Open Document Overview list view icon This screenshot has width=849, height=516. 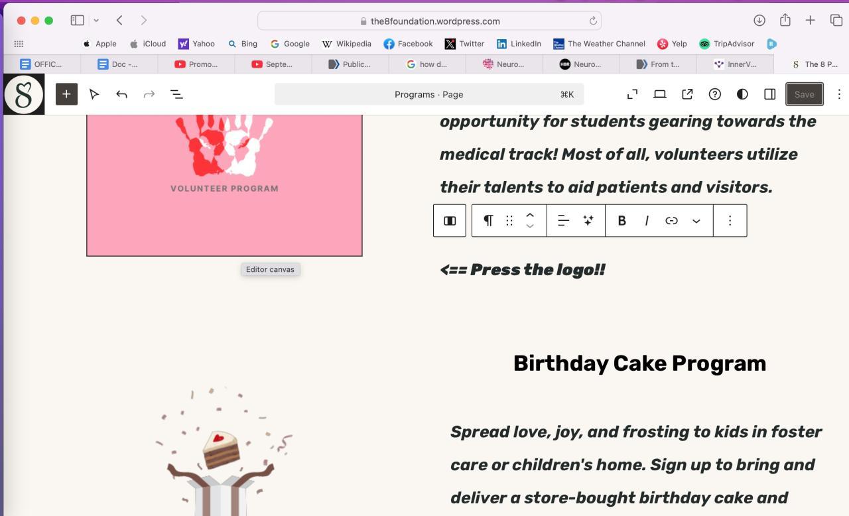(x=176, y=94)
